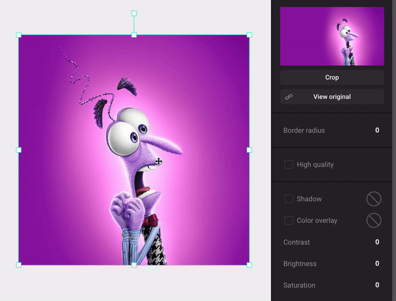Screen dimensions: 396x301
Task: Open the Shadow color swatch
Action: [x=374, y=199]
